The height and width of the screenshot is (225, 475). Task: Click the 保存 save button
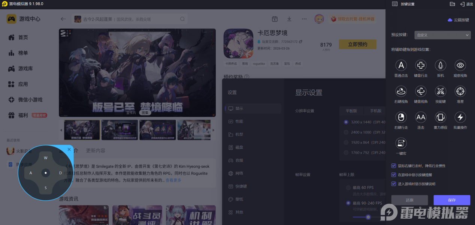[452, 200]
